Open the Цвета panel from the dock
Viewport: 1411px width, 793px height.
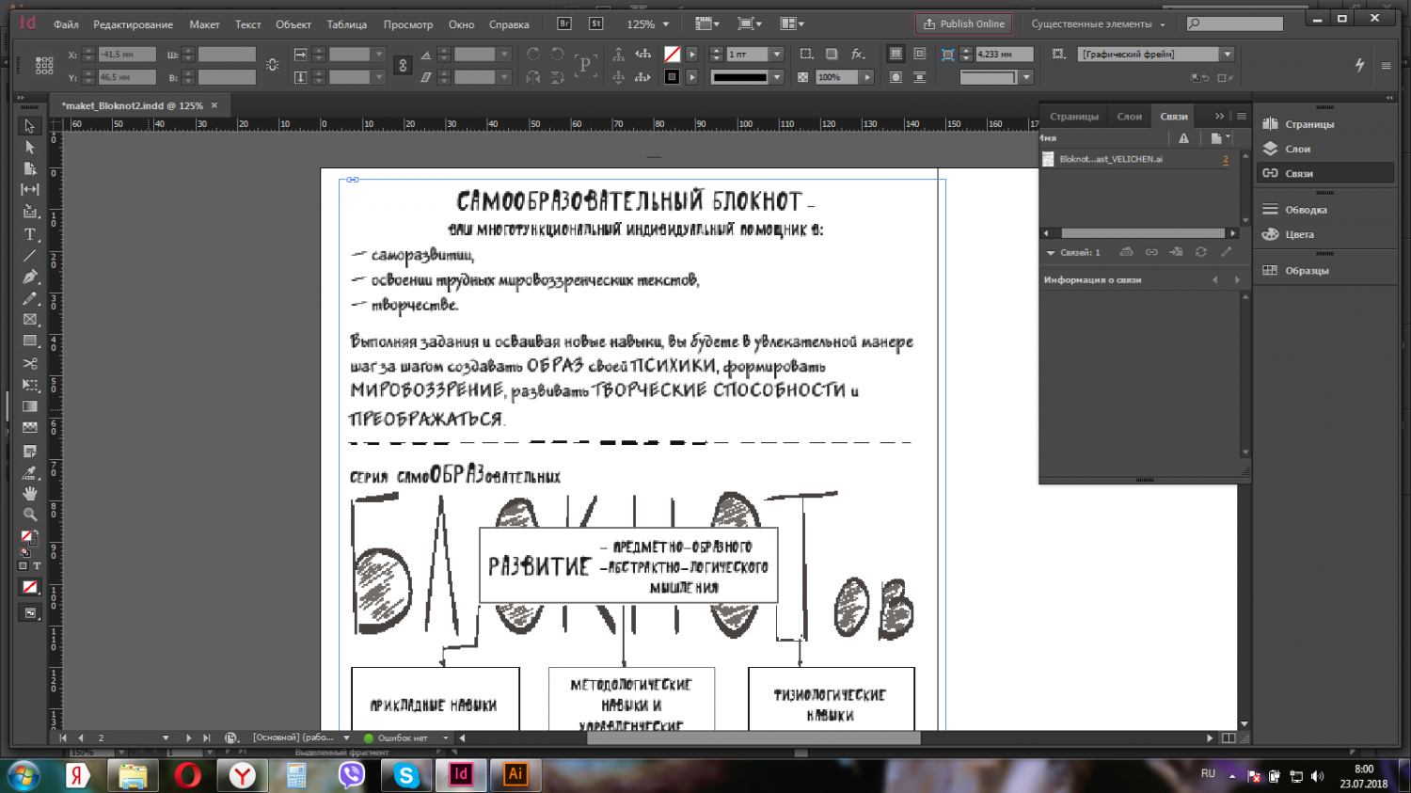1299,234
